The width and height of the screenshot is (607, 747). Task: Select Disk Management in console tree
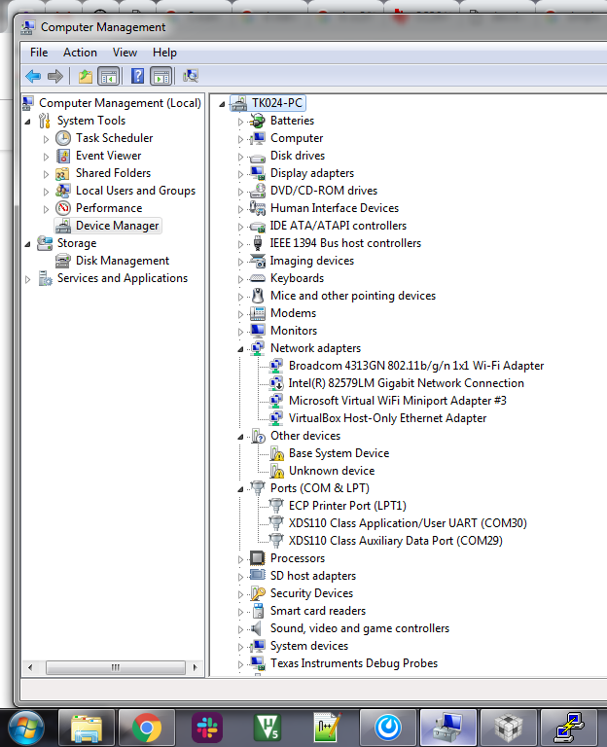click(x=123, y=261)
